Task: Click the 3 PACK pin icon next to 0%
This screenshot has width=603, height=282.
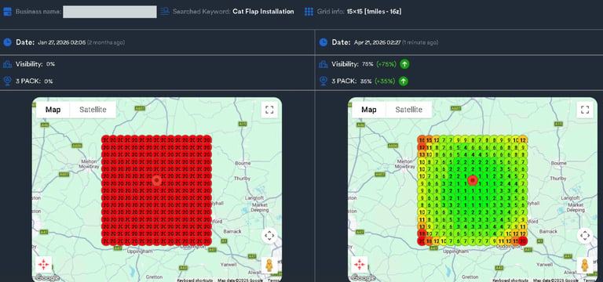Action: pos(7,81)
